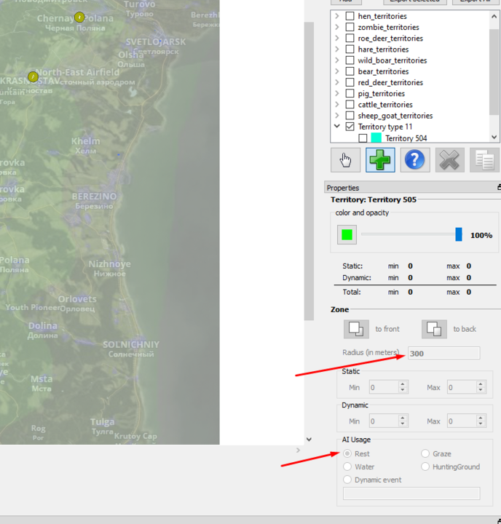
Task: Check the hen_territories checkbox
Action: pyautogui.click(x=350, y=16)
